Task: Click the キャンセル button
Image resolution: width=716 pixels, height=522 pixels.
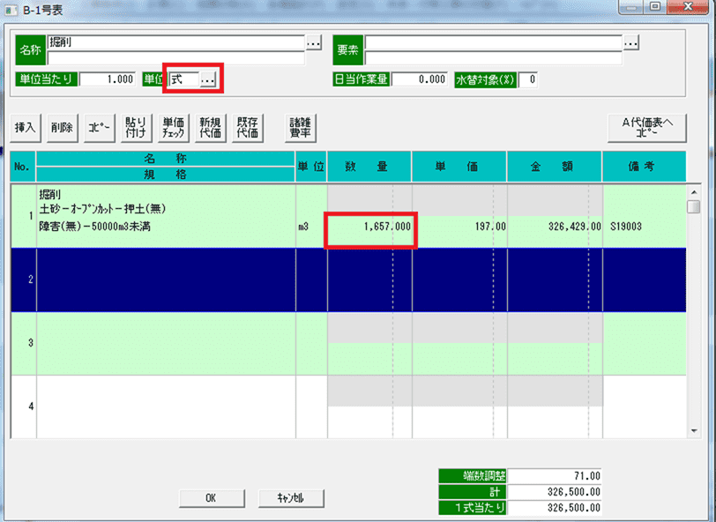Action: tap(290, 498)
